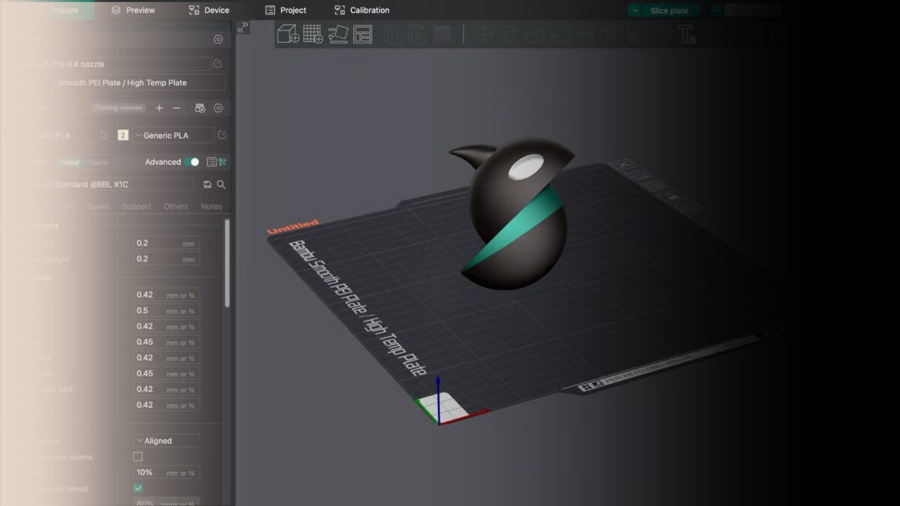Image resolution: width=900 pixels, height=506 pixels.
Task: Open the Slice plate dropdown arrow
Action: click(635, 10)
